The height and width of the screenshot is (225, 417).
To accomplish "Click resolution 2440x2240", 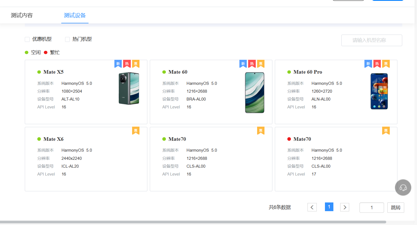I will point(72,158).
